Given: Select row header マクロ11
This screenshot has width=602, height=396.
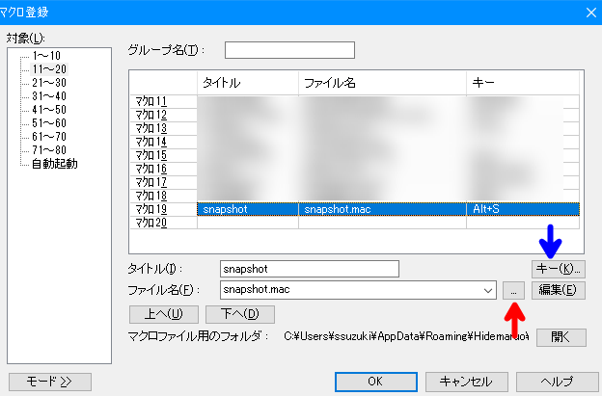Looking at the screenshot, I should tap(164, 101).
